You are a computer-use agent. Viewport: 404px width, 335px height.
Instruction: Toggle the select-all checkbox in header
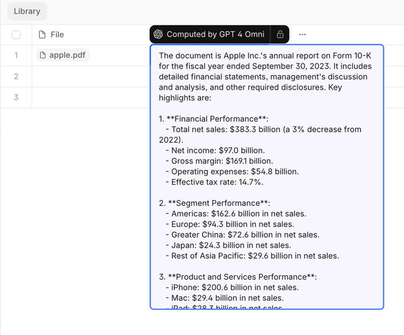point(16,34)
